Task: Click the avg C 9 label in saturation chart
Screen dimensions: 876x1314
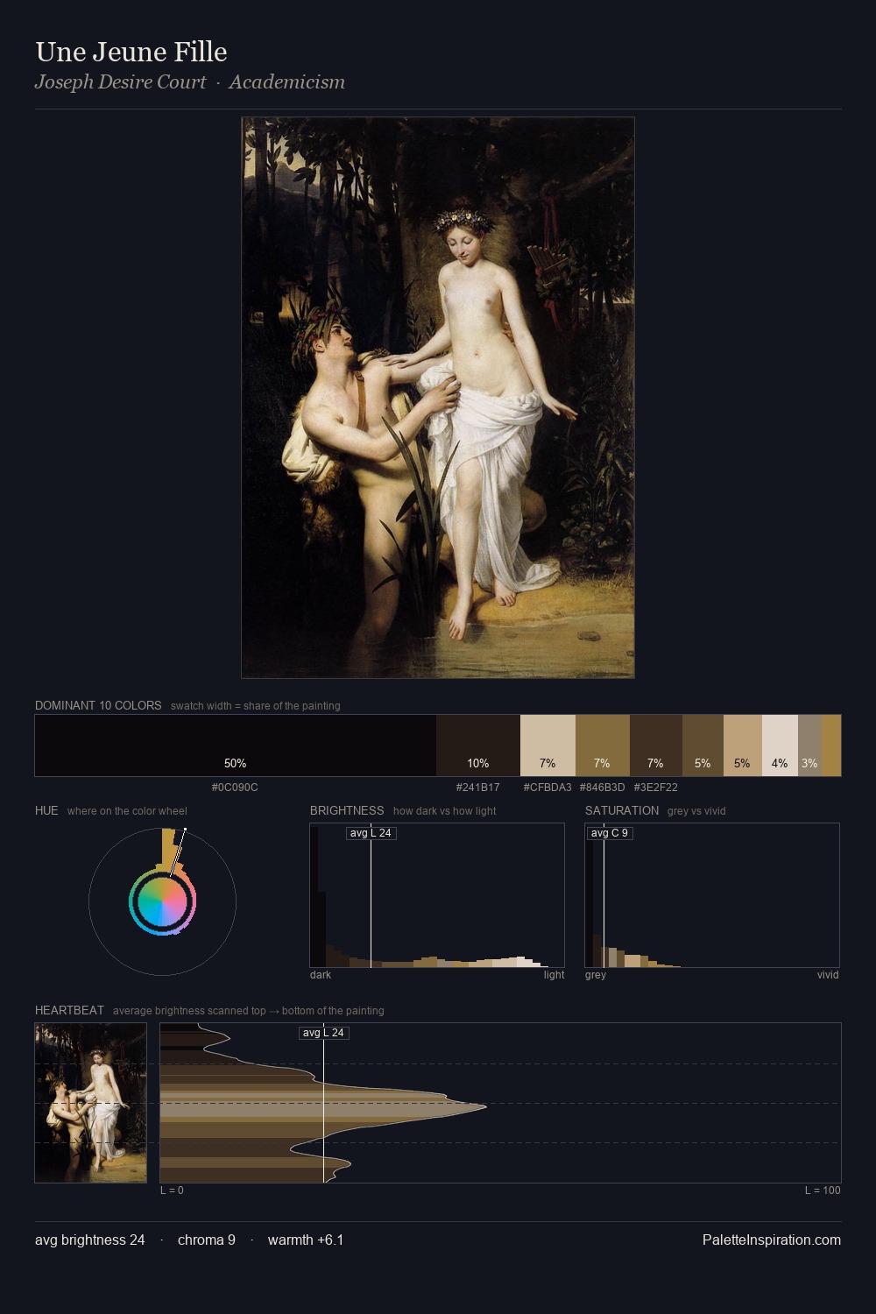Action: 610,833
